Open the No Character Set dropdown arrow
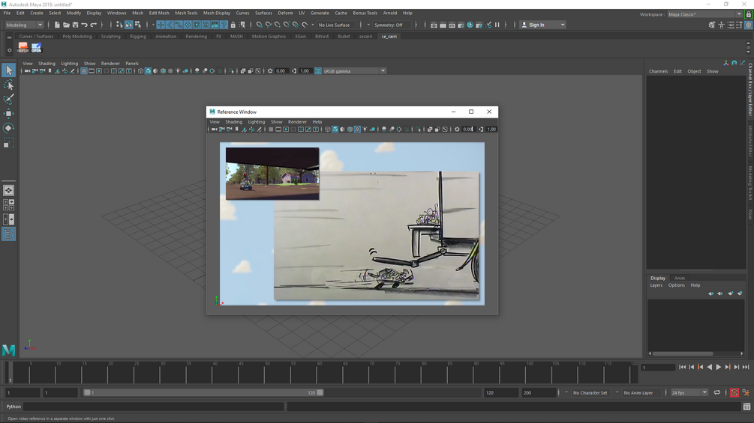Viewport: 754px width, 423px height. [x=566, y=393]
